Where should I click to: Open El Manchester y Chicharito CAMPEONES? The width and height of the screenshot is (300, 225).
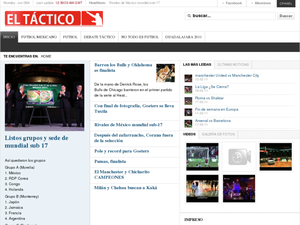(122, 175)
